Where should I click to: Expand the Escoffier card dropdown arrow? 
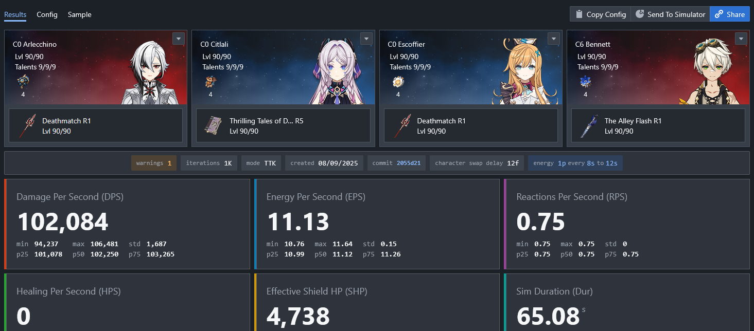[553, 39]
